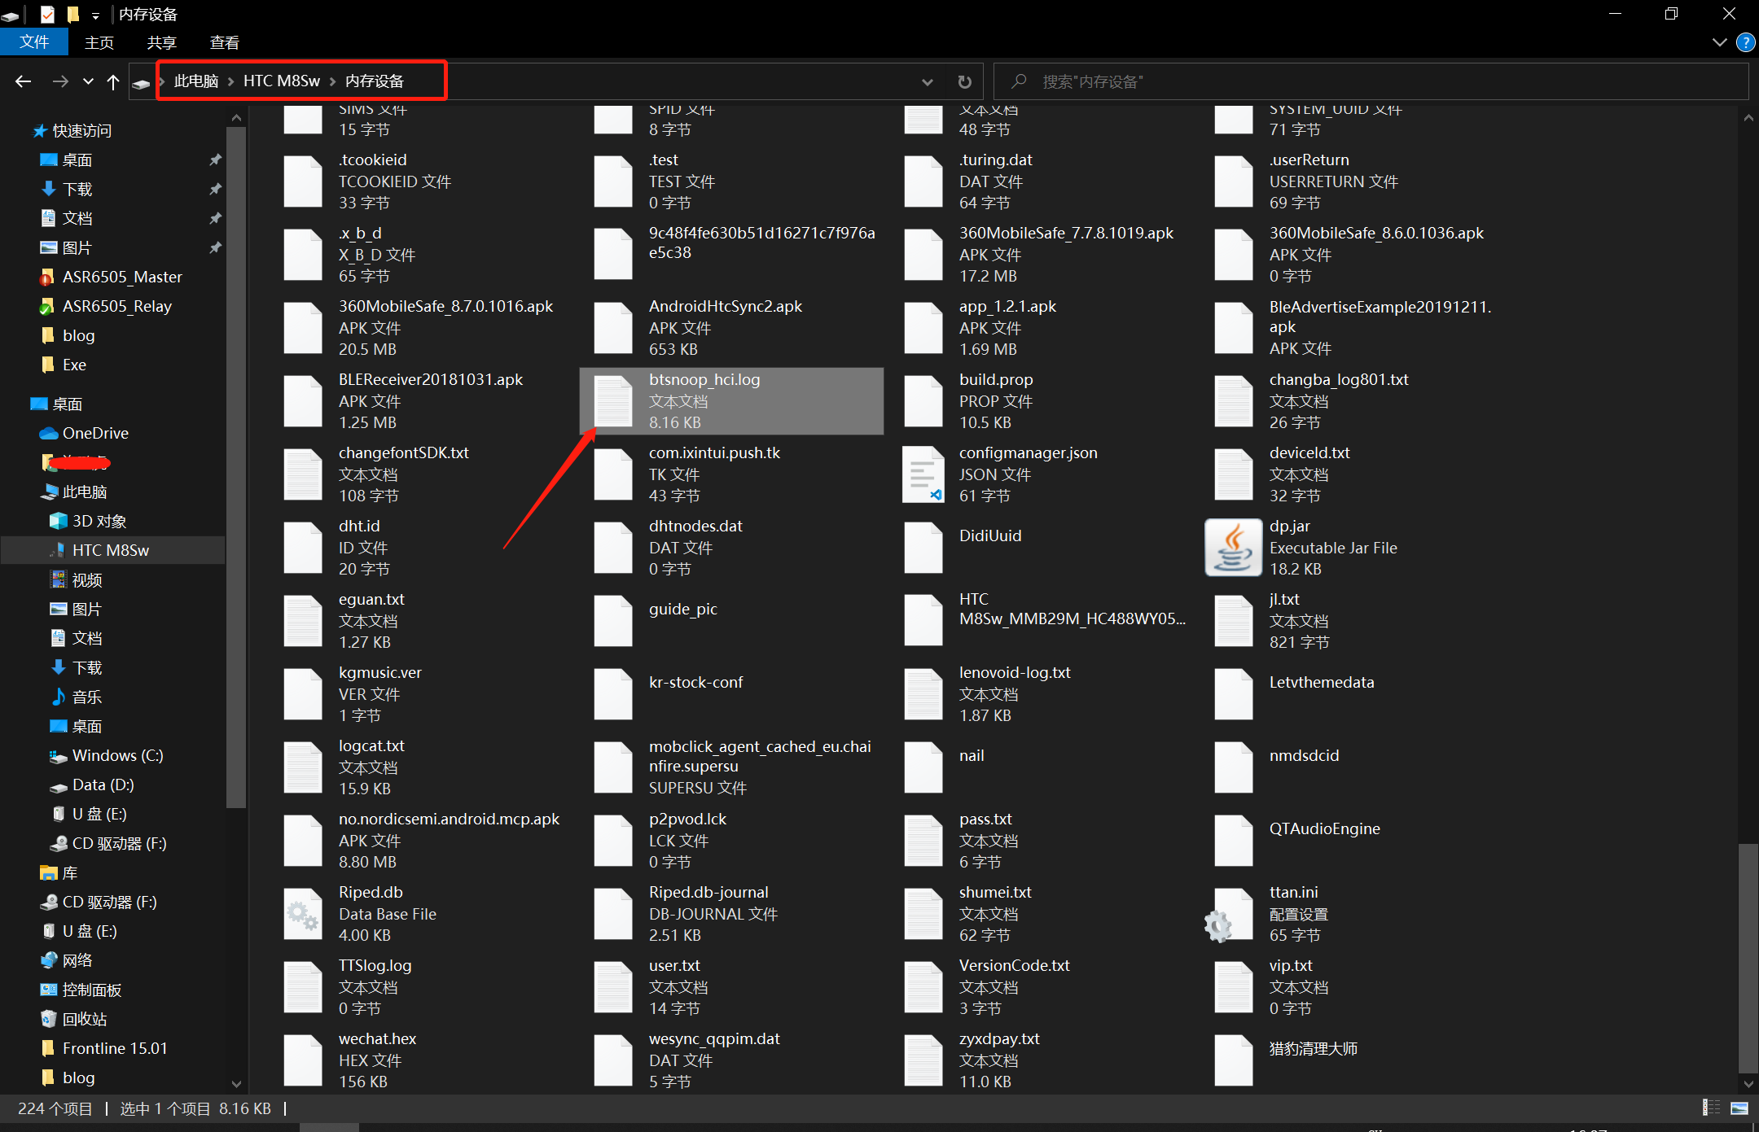This screenshot has width=1759, height=1132.
Task: Click the Help question mark button
Action: (1744, 42)
